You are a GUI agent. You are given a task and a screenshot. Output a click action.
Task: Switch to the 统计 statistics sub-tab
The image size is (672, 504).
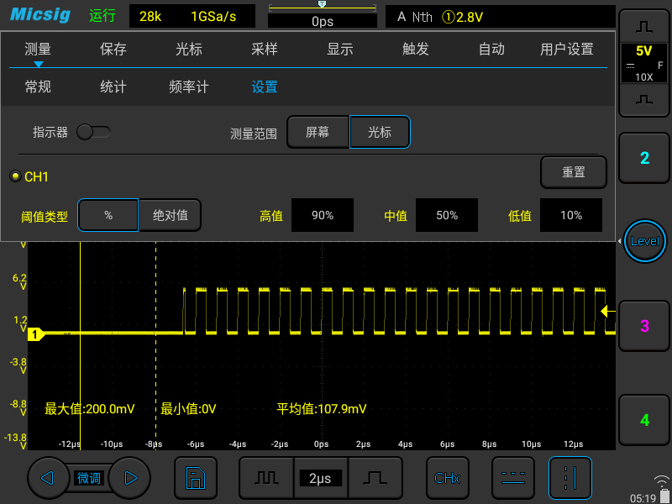(113, 87)
